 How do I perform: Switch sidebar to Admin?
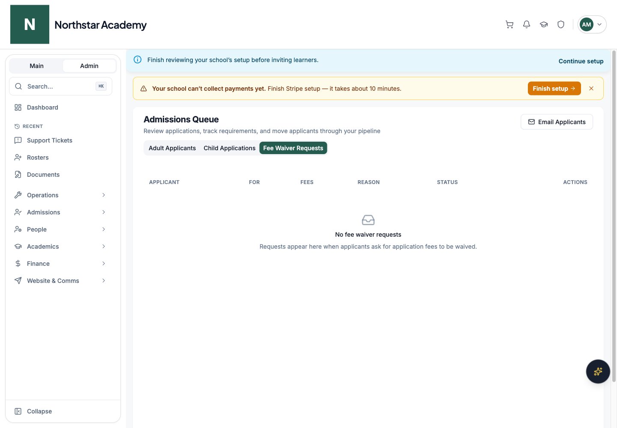89,66
